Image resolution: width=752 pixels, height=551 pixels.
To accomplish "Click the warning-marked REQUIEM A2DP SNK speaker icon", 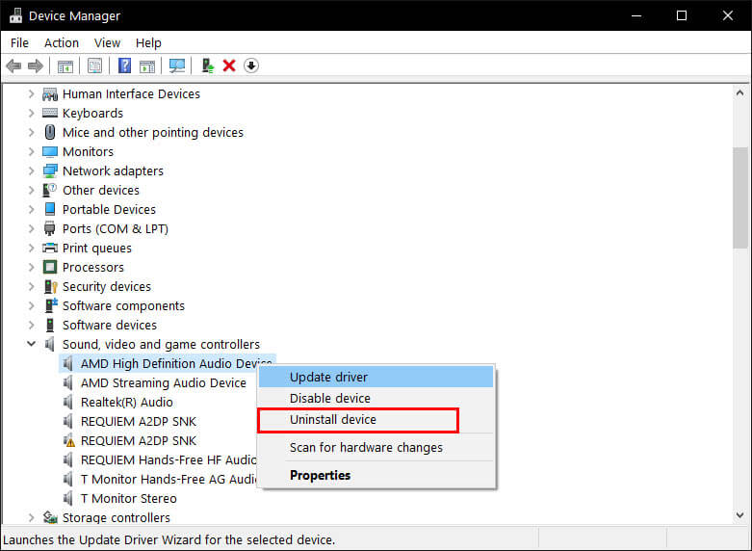I will 69,440.
